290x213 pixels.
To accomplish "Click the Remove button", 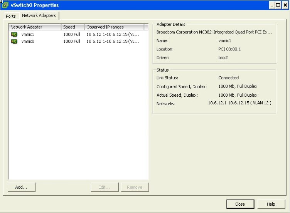I will click(135, 187).
